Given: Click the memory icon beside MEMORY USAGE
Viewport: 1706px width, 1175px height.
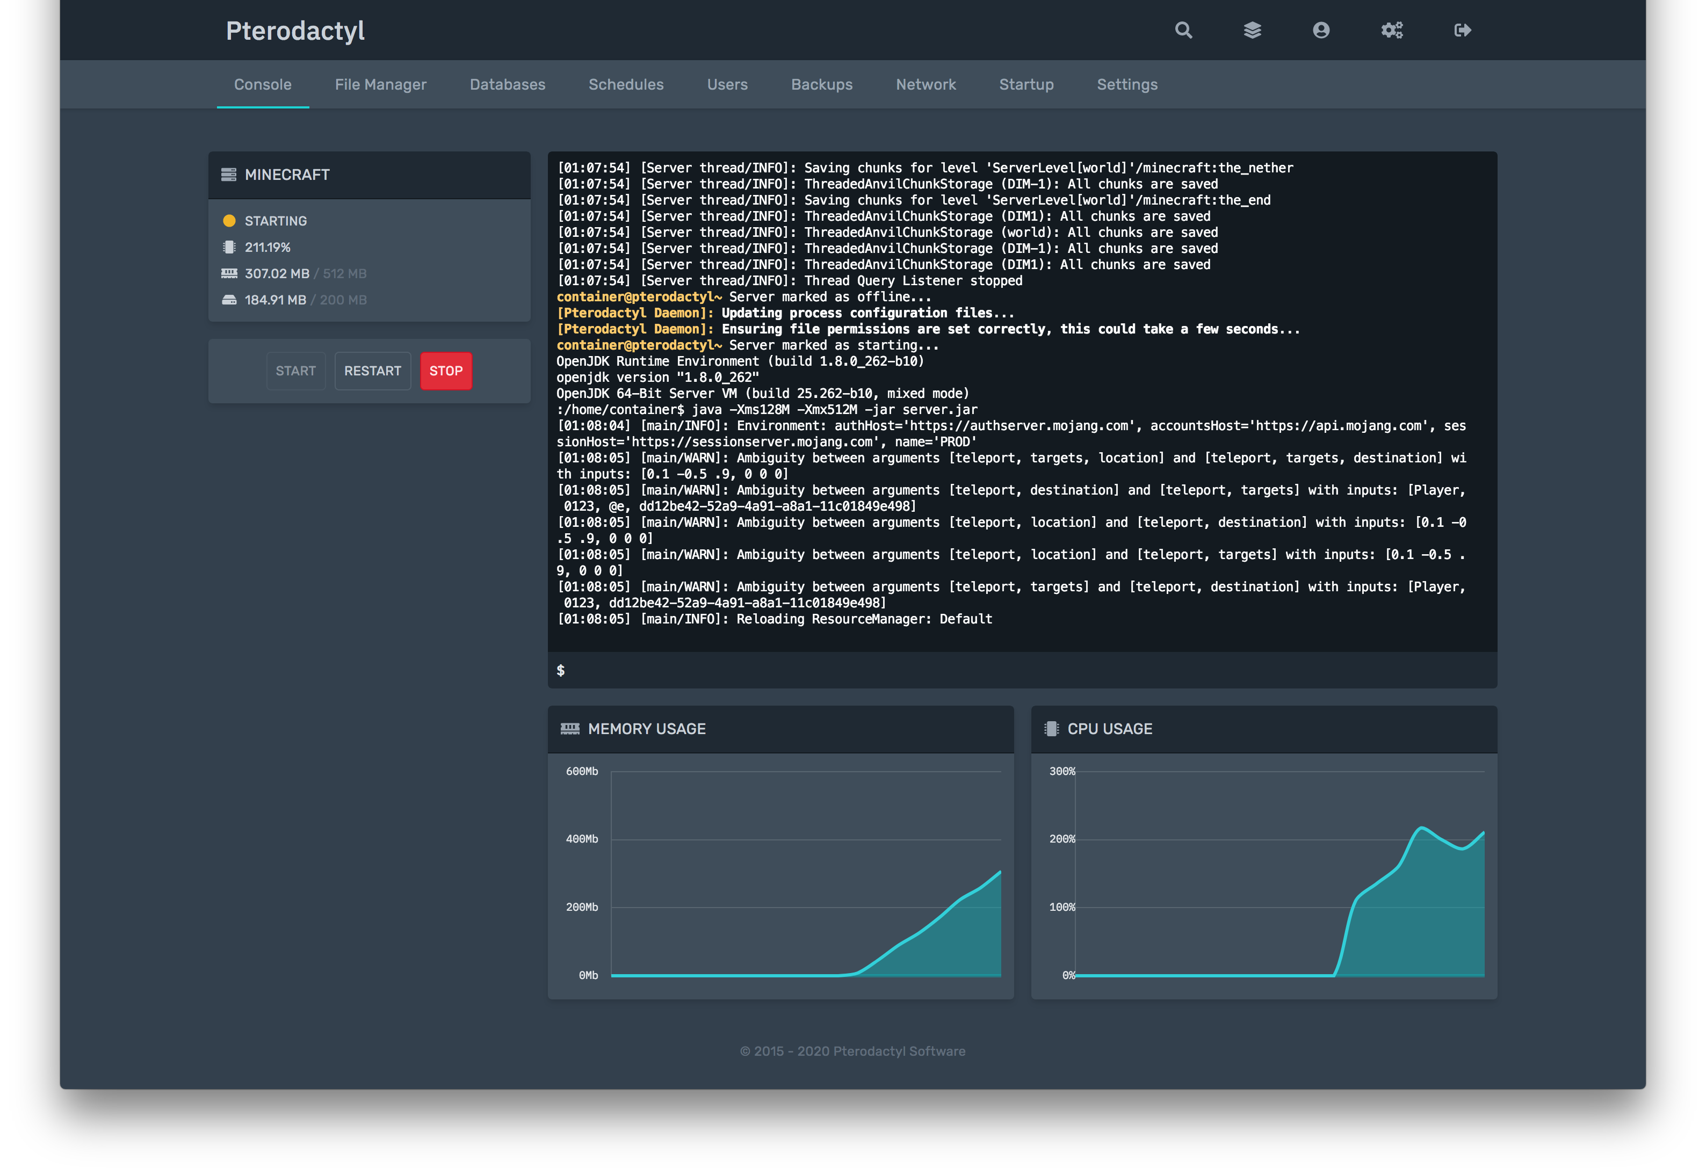Looking at the screenshot, I should pos(570,729).
